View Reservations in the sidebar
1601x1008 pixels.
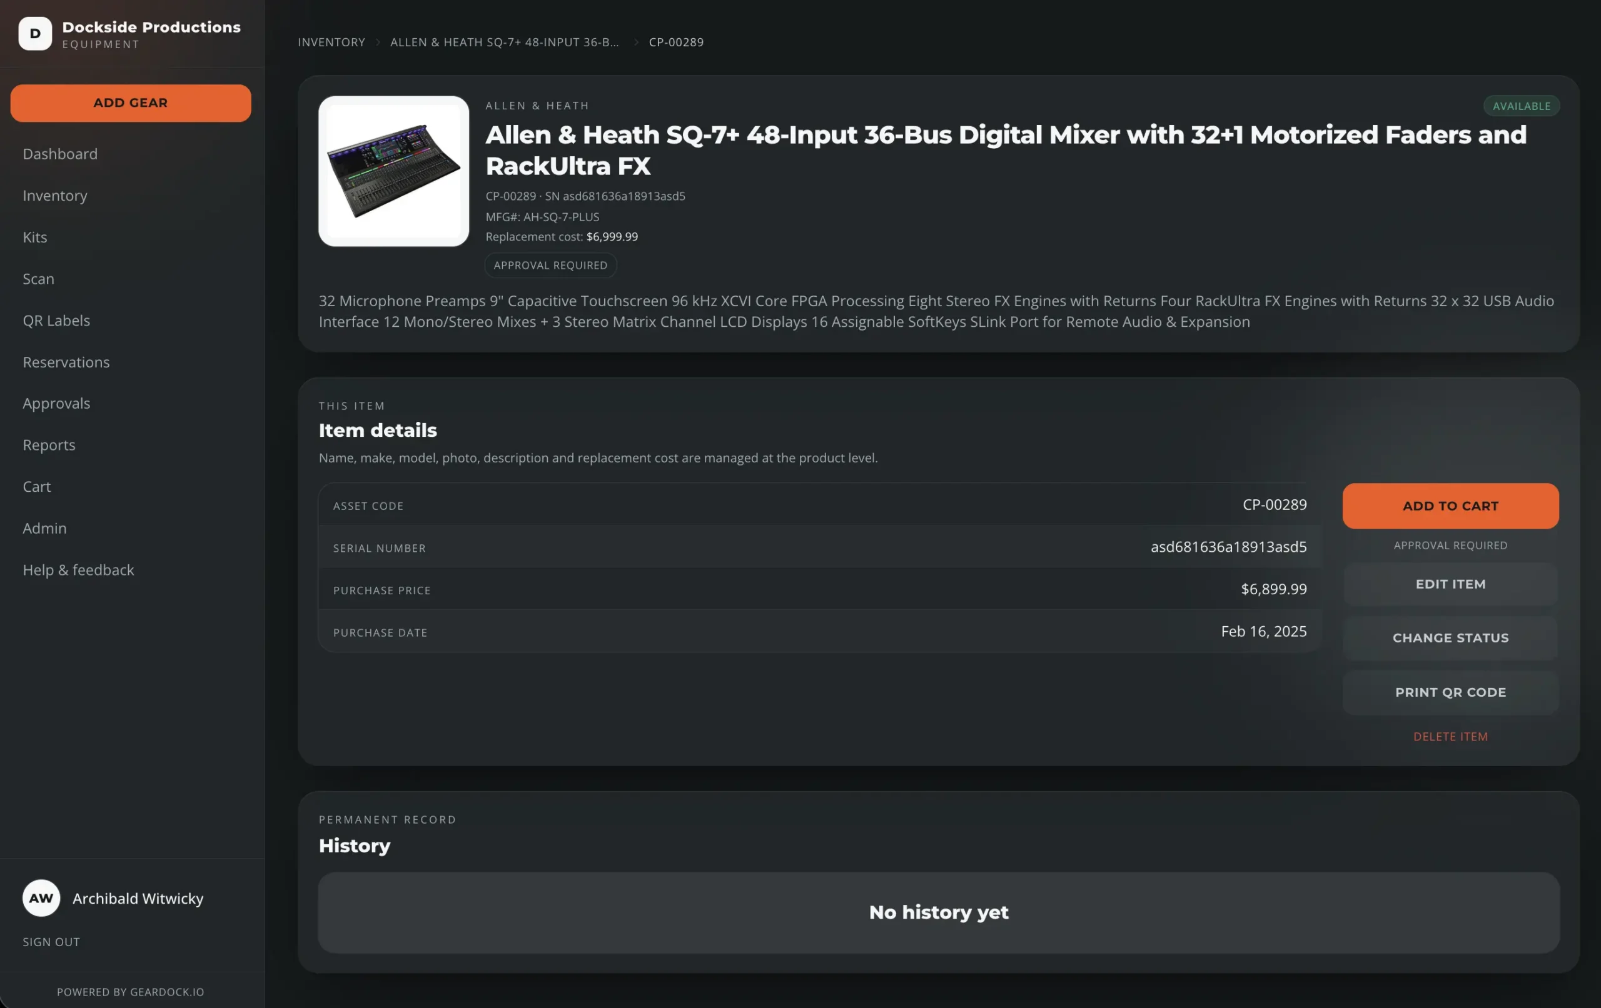point(66,362)
